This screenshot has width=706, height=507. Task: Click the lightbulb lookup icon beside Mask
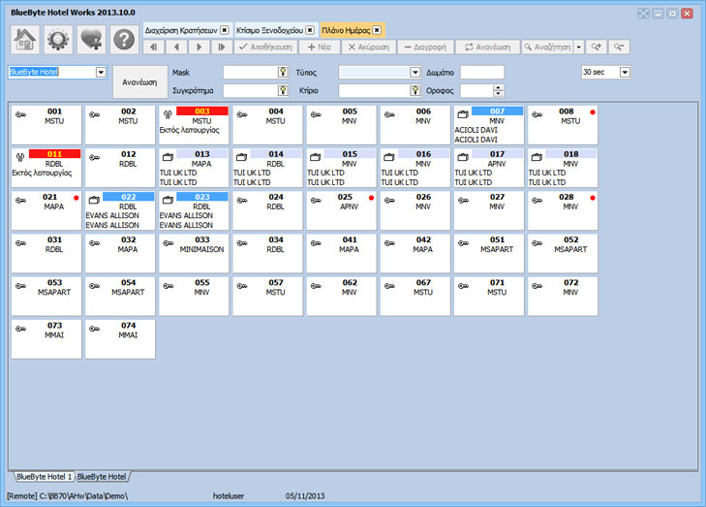[285, 73]
